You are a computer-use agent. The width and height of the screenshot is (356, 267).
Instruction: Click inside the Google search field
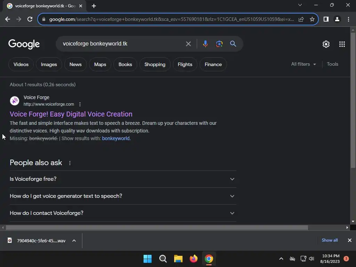point(123,43)
